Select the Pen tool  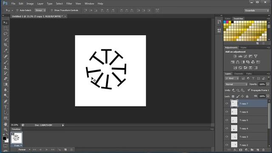(6, 101)
